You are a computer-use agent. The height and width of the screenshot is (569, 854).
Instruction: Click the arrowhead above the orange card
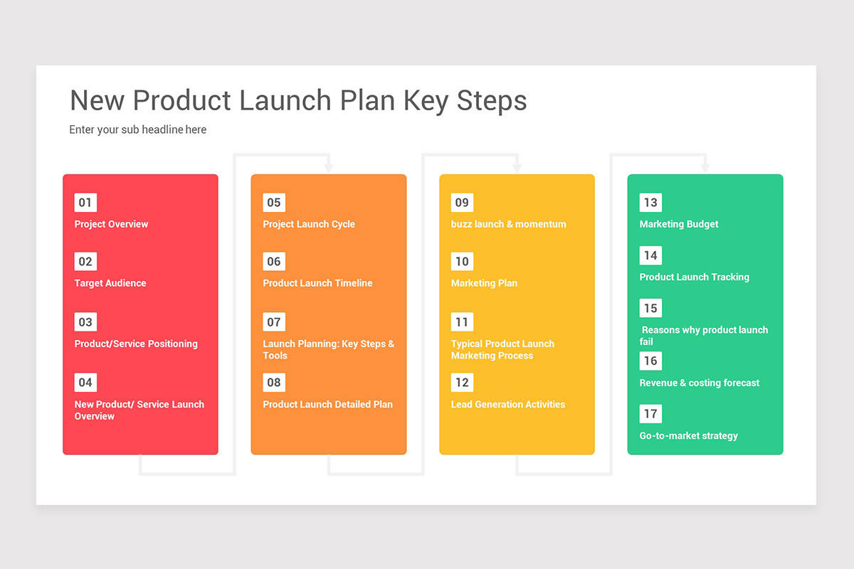click(x=329, y=167)
